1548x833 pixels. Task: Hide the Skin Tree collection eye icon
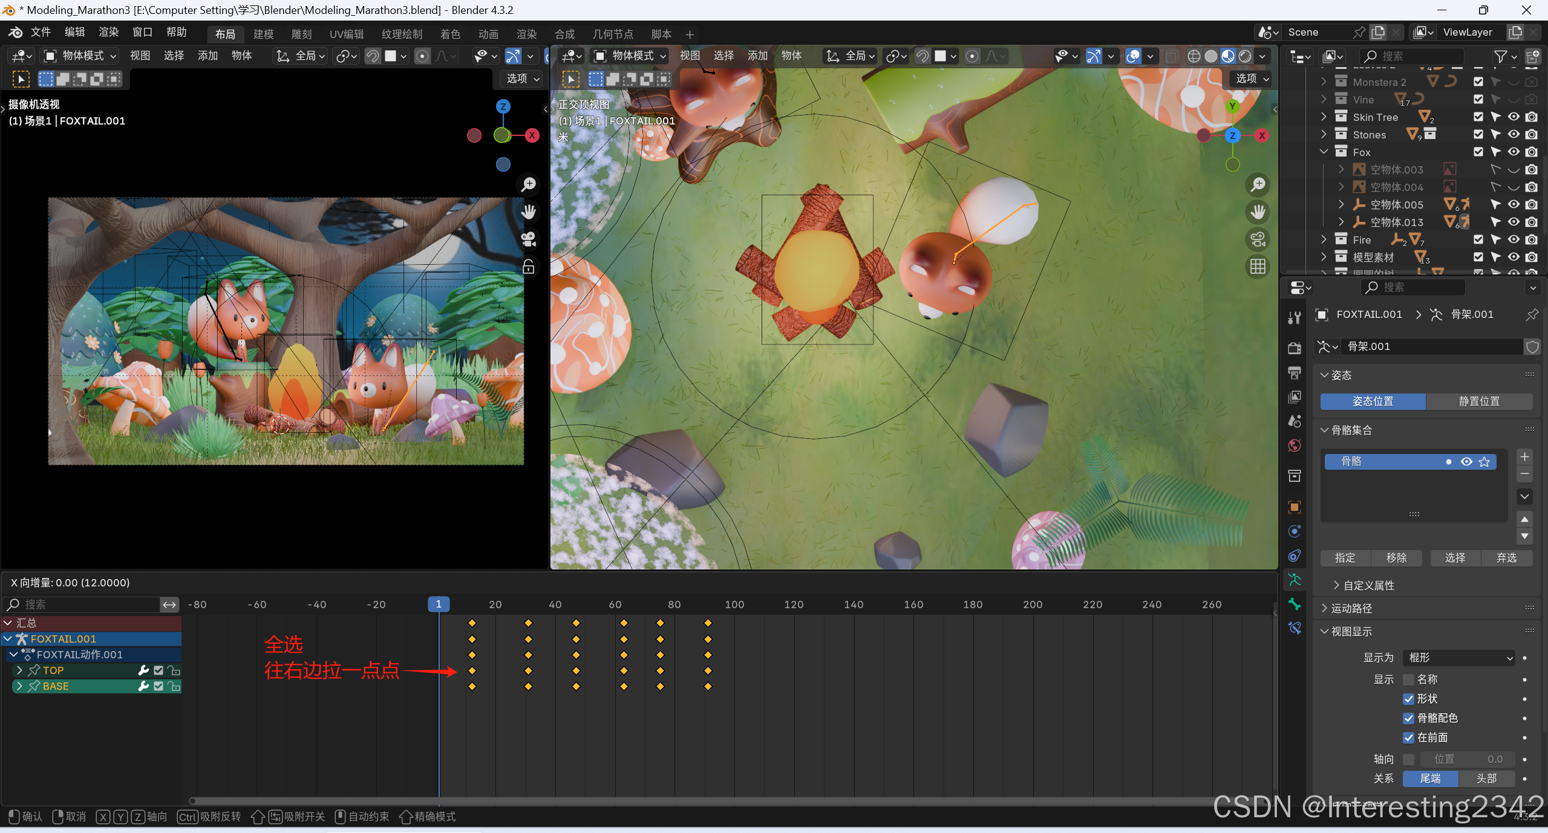tap(1514, 117)
